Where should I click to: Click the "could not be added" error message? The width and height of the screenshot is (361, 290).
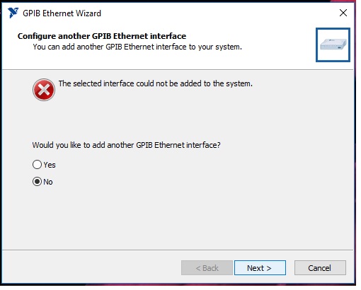156,83
